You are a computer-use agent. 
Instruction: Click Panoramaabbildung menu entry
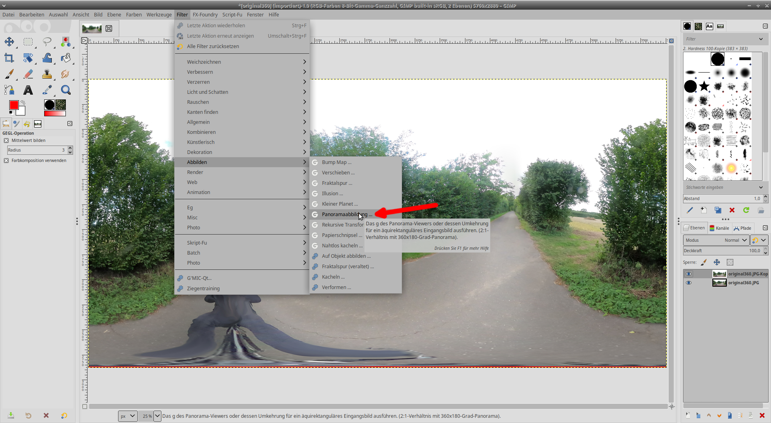click(x=346, y=215)
